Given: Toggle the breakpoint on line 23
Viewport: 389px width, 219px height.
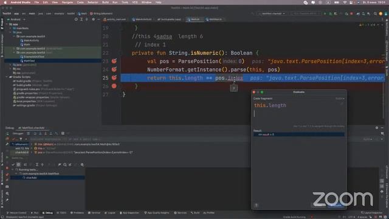Looking at the screenshot, I should pos(114,61).
